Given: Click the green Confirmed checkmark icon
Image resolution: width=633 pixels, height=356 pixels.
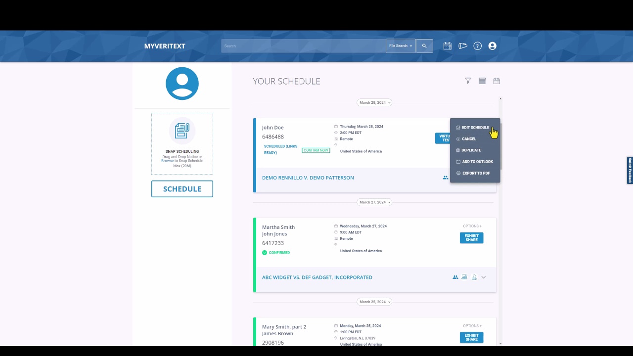Looking at the screenshot, I should tap(265, 253).
